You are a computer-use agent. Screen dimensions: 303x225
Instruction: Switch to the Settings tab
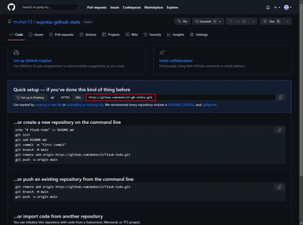(x=201, y=34)
